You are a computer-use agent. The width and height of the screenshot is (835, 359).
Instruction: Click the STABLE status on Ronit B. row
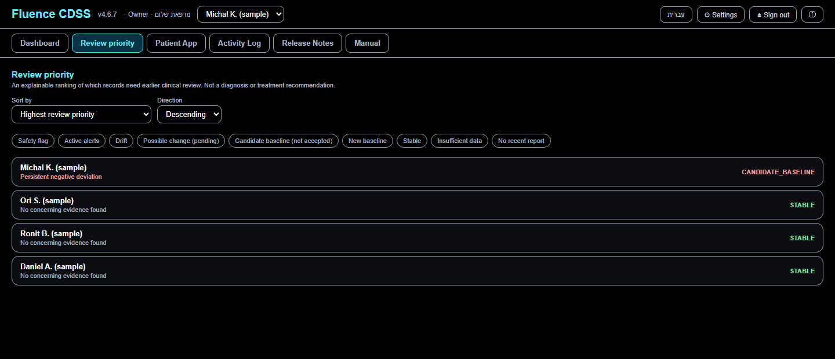click(x=803, y=238)
